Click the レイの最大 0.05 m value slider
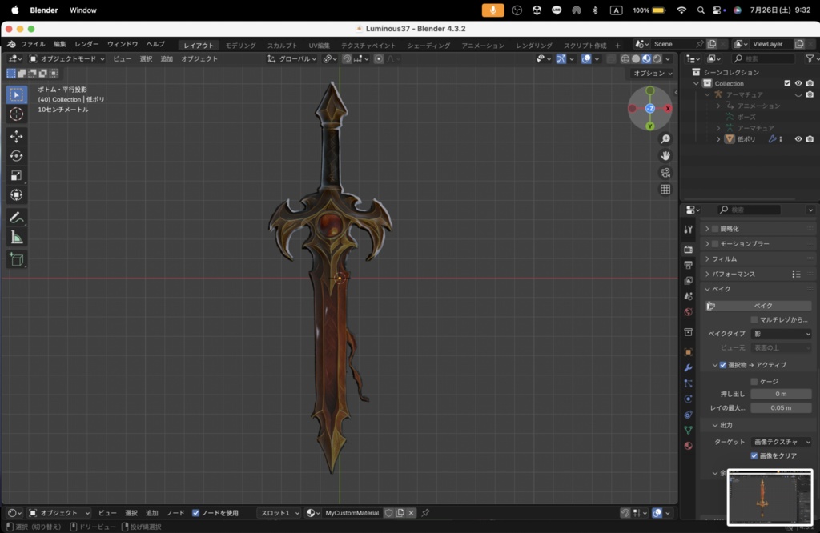 tap(781, 408)
